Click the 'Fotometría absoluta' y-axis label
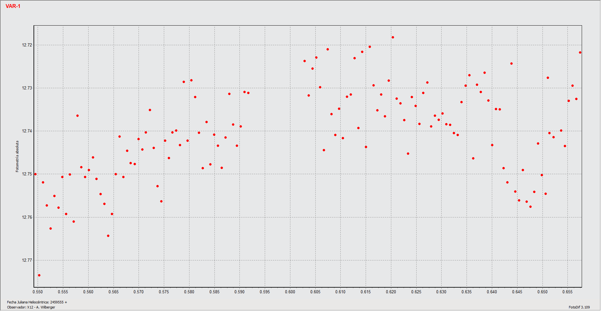This screenshot has height=311, width=601. tap(17, 156)
